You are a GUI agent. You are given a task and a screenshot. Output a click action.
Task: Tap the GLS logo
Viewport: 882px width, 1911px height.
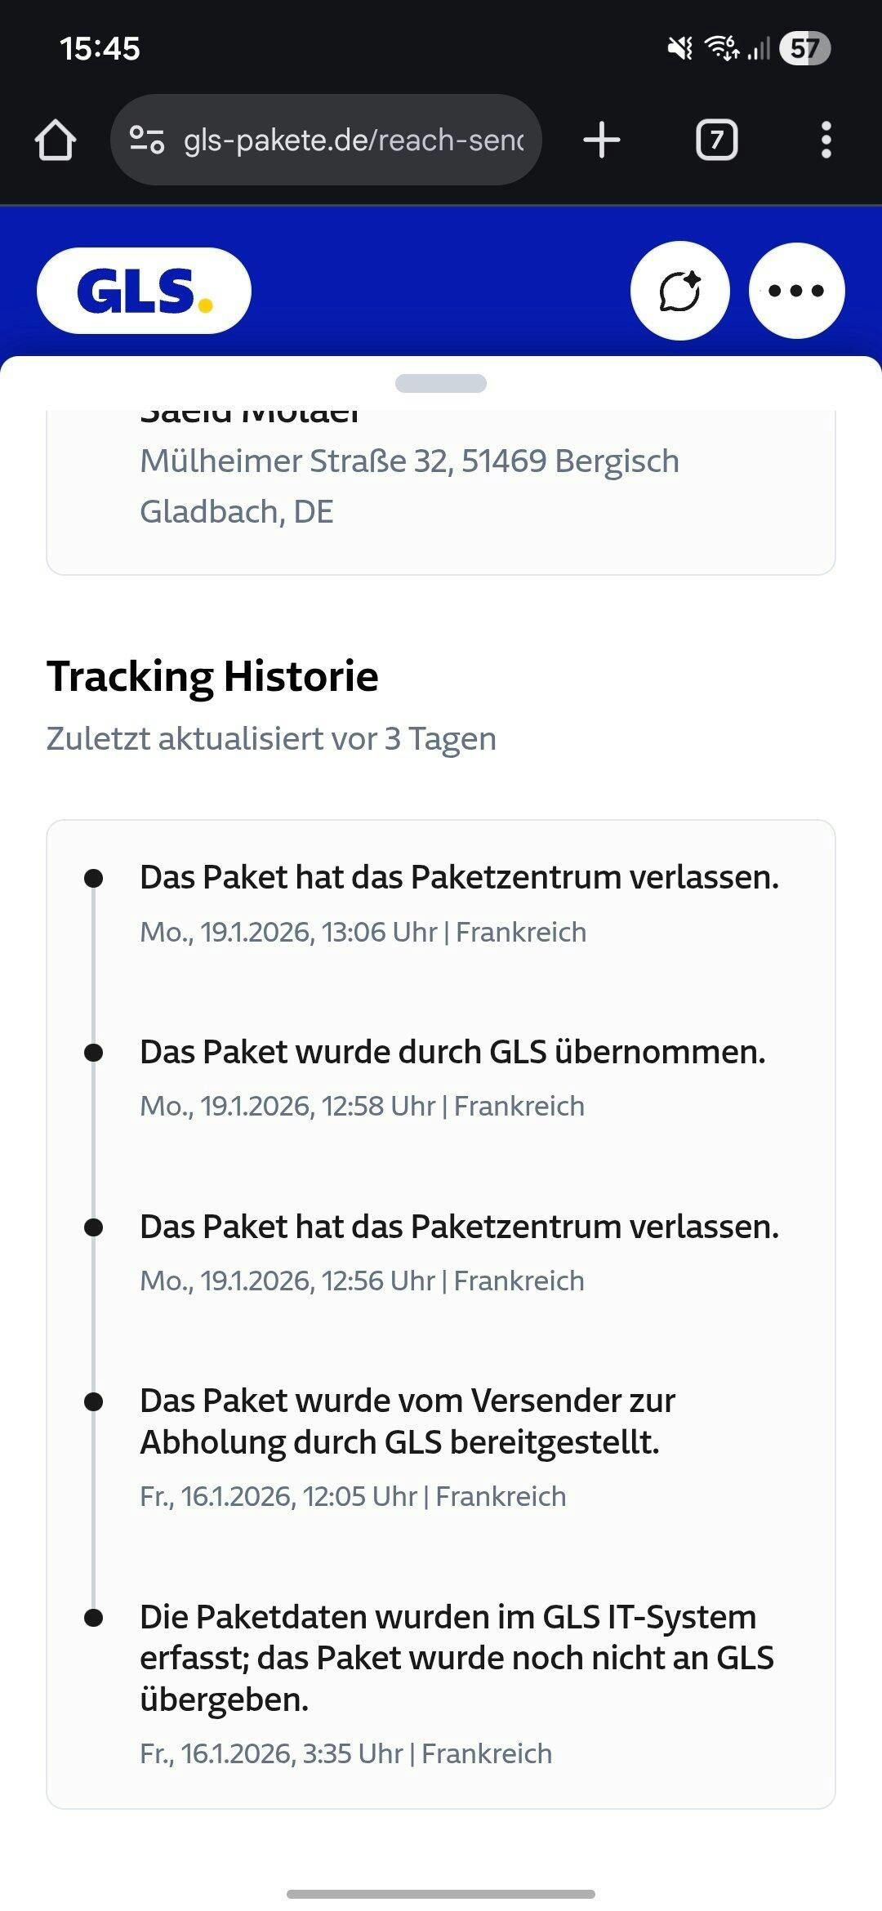(144, 291)
